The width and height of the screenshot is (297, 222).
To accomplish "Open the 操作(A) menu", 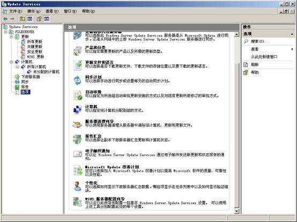I will 34,11.
